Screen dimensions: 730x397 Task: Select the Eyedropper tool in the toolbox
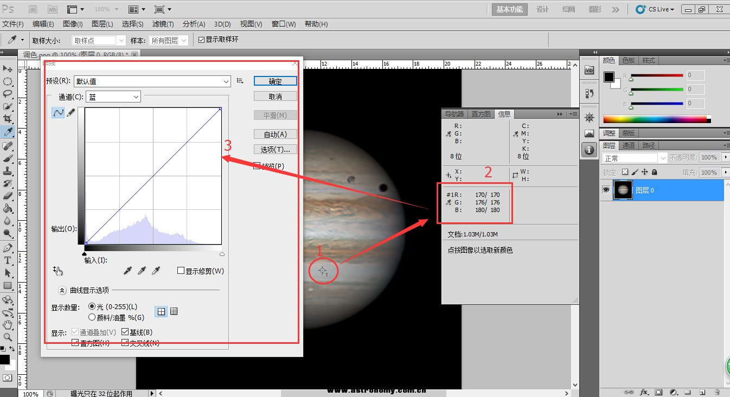tap(8, 132)
